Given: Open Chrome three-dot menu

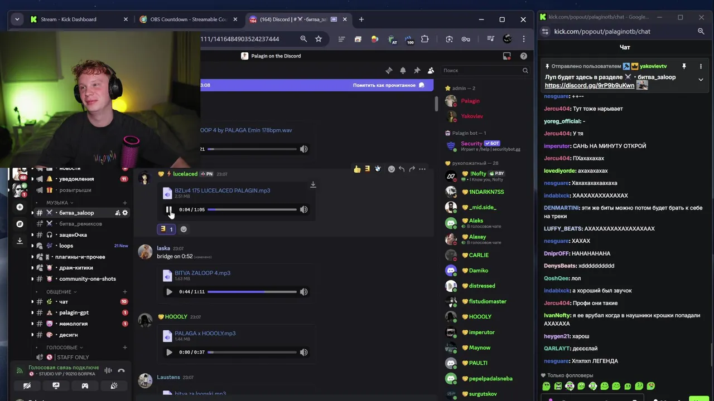Looking at the screenshot, I should pos(523,39).
